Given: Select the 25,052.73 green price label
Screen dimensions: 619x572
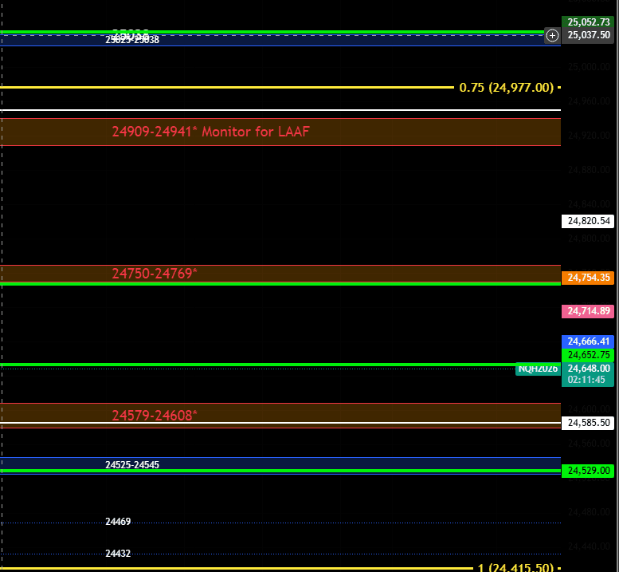Looking at the screenshot, I should pos(588,22).
